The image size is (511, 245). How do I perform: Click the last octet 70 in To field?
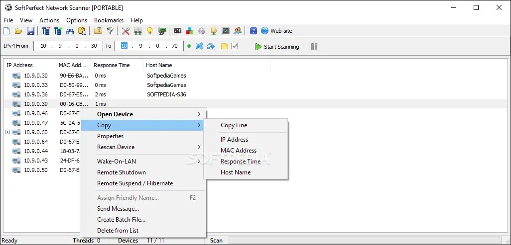coord(175,46)
